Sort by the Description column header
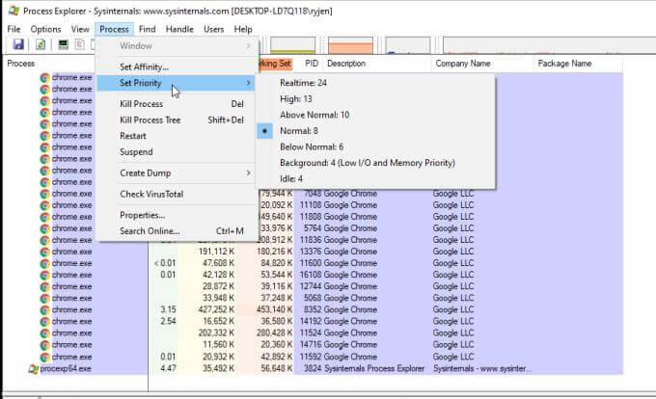656x399 pixels. pyautogui.click(x=346, y=64)
